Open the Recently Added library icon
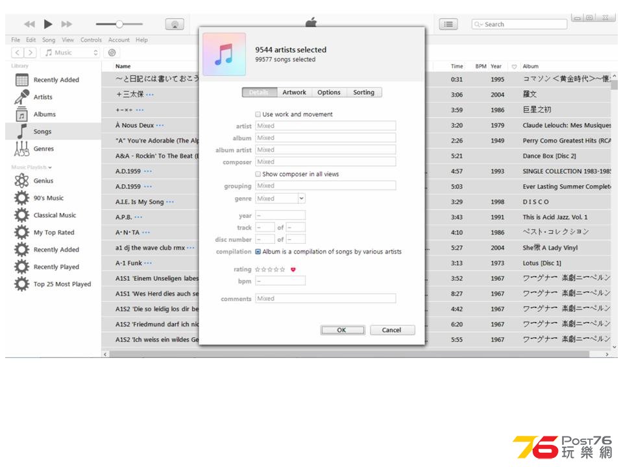 (22, 80)
